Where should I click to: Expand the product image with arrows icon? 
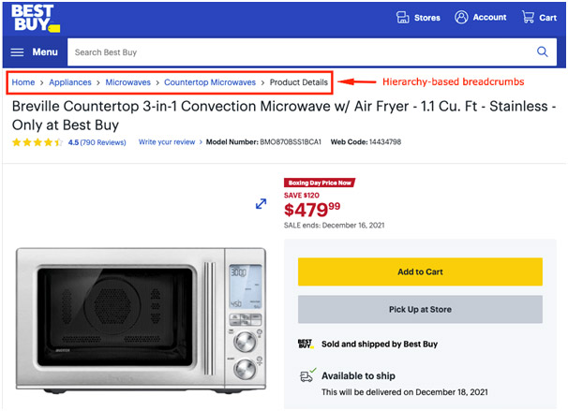[261, 204]
